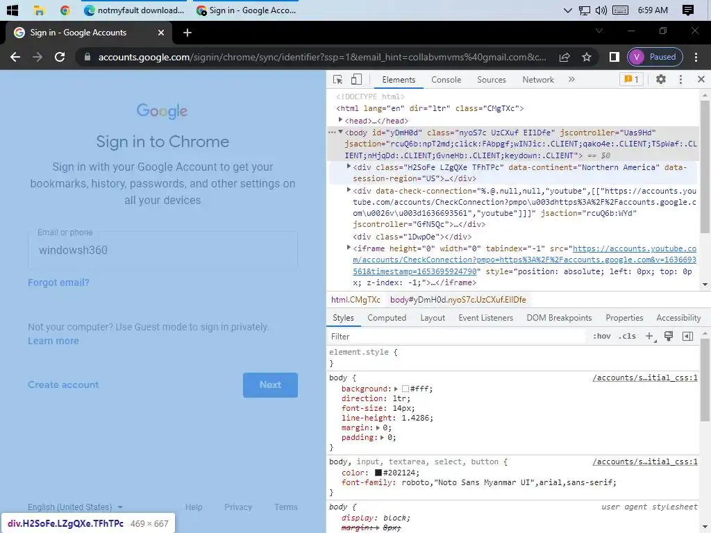Select the Computed styles tab
The height and width of the screenshot is (533, 711).
387,318
